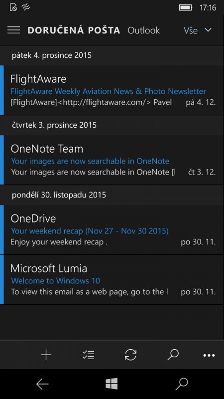Open 'Welcome to Windows 10' subject line

pyautogui.click(x=55, y=281)
